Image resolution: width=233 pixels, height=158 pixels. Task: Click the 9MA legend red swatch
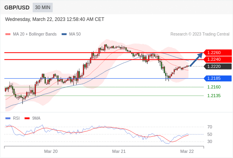pos(27,118)
